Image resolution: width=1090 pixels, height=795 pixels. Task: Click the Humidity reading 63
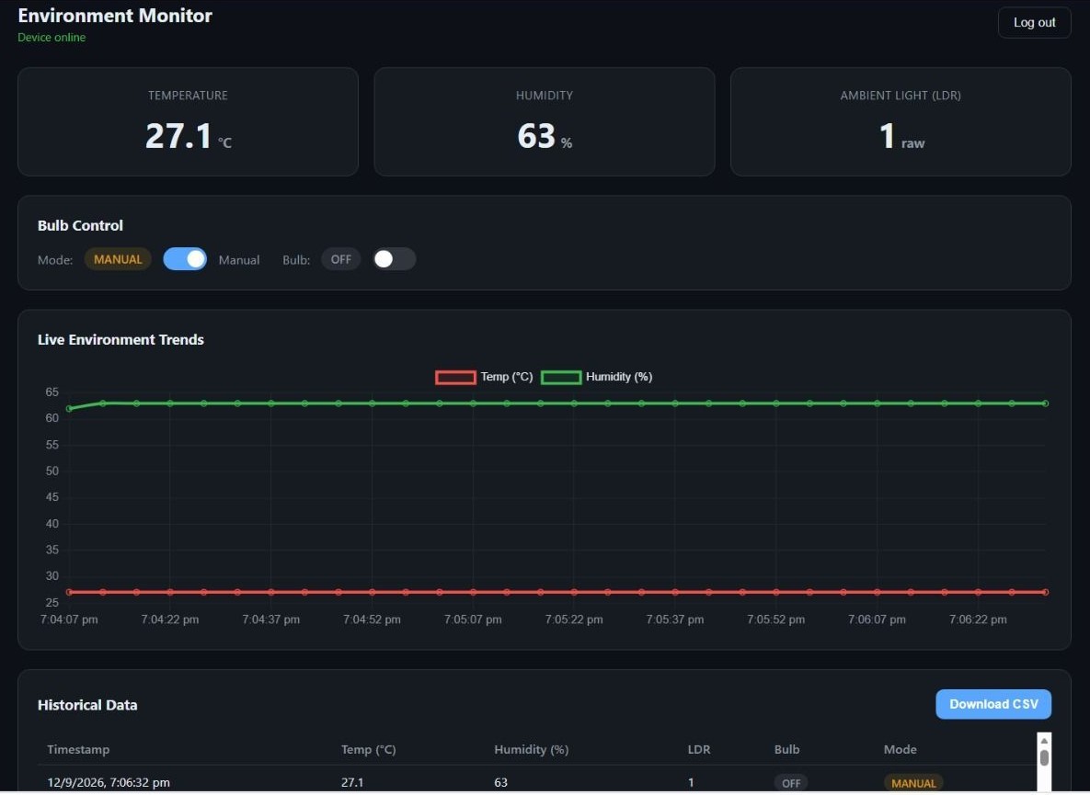[536, 135]
